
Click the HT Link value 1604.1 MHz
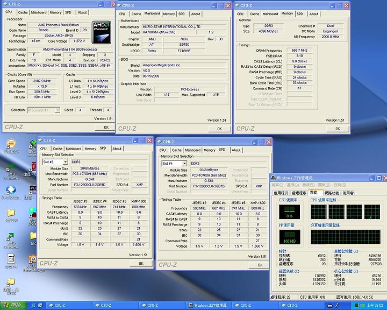[42, 97]
